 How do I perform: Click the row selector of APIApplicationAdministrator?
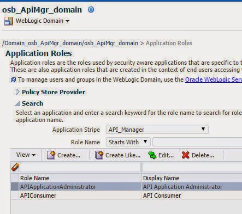[15, 187]
